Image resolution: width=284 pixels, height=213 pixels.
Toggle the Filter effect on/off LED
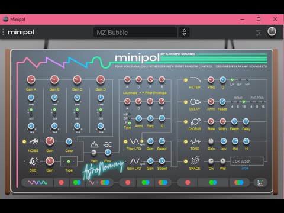(x=186, y=80)
